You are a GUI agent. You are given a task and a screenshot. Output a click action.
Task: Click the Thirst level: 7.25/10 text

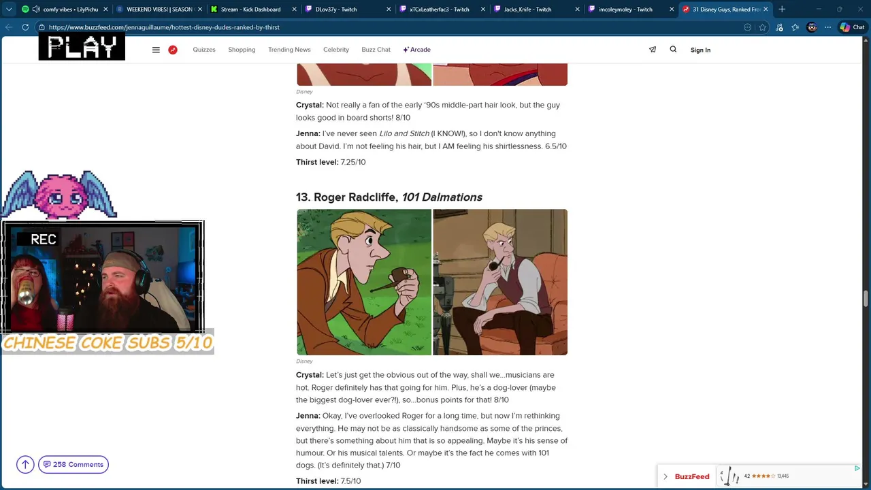coord(331,162)
